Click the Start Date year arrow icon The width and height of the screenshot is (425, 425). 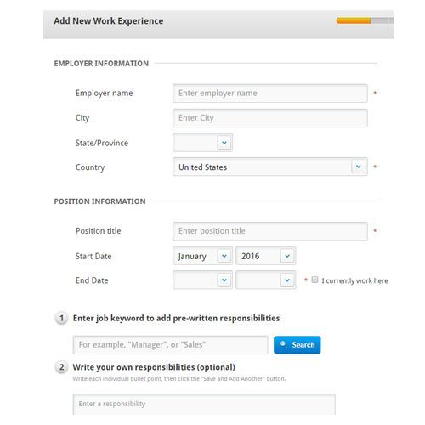(287, 256)
